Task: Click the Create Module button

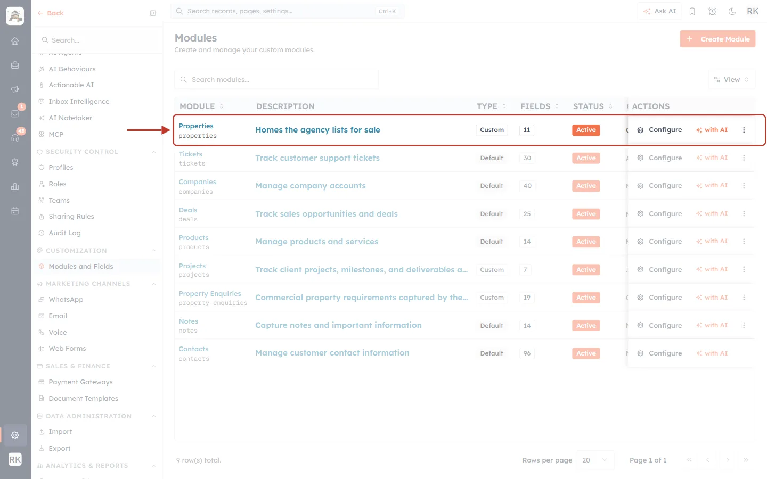Action: (x=717, y=39)
